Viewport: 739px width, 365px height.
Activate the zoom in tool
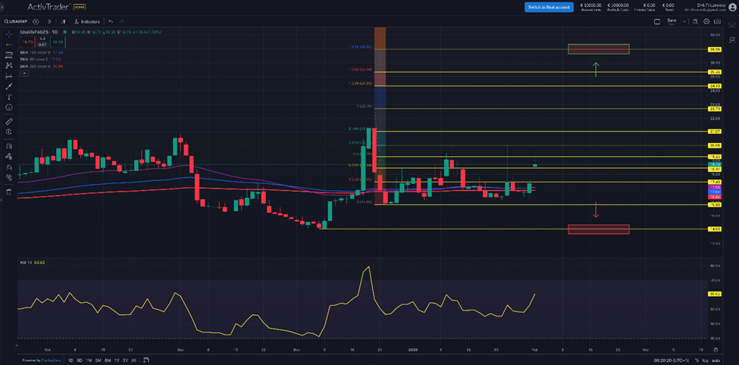(x=8, y=132)
